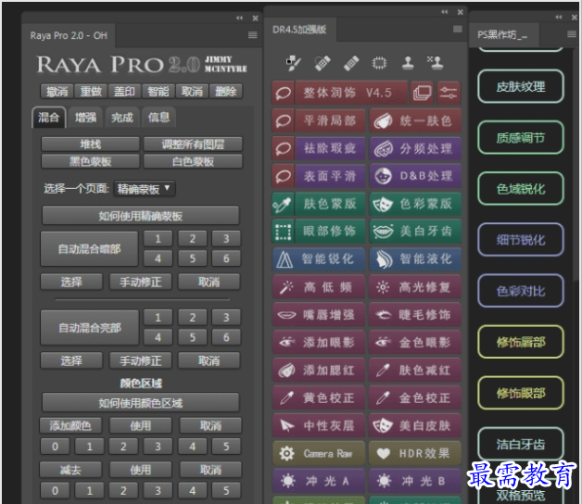Click 嘴唇增强 lips button
The image size is (582, 504).
tap(319, 315)
